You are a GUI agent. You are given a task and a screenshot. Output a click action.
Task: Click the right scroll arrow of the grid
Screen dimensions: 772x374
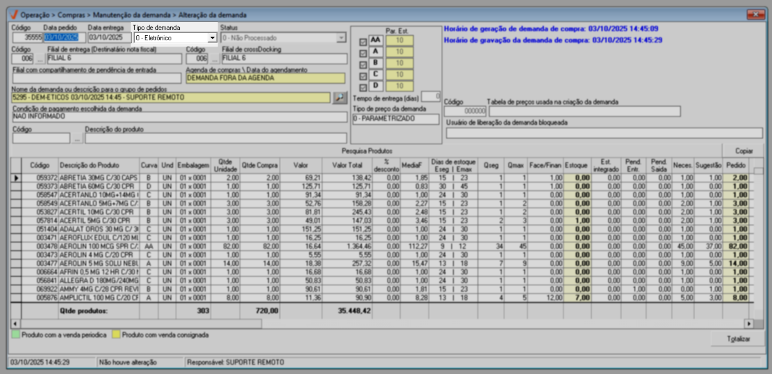748,324
